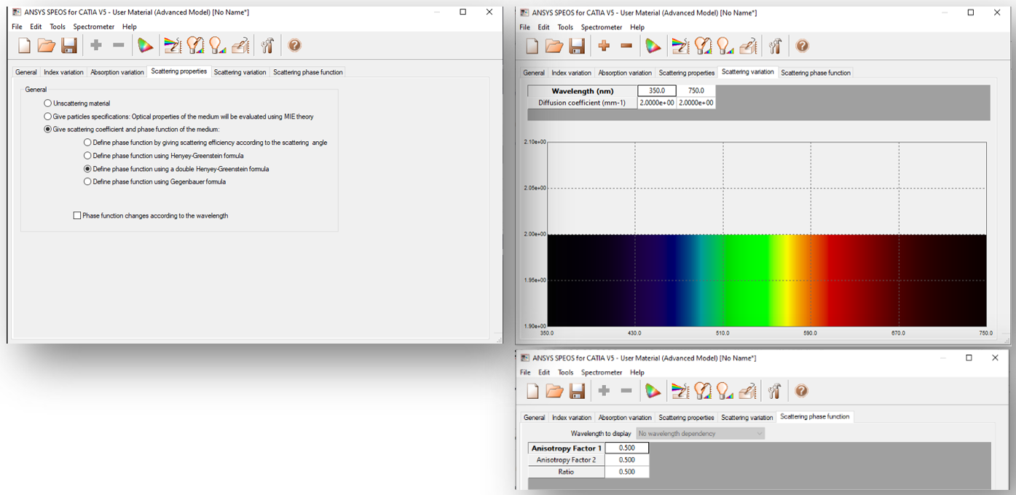Open the Tools menu in the spectrum graph window
The image size is (1016, 495).
coord(565,28)
